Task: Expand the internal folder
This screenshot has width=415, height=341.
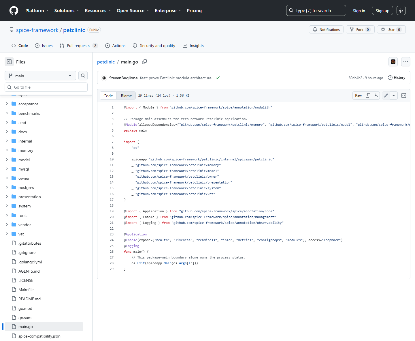Action: 7,141
